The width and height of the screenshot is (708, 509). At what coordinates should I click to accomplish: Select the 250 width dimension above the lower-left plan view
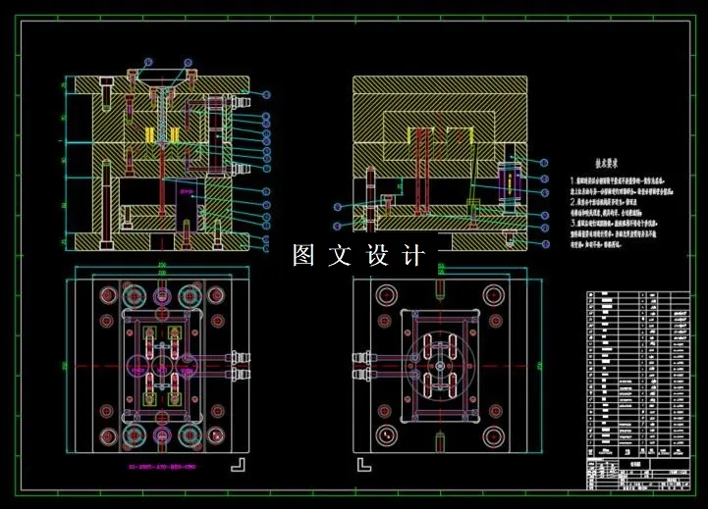click(162, 265)
